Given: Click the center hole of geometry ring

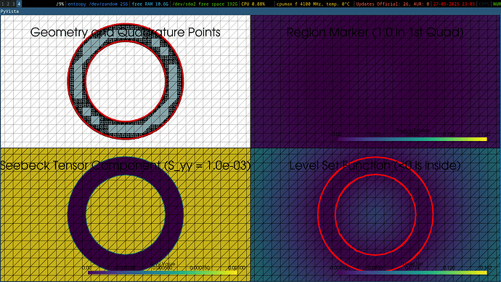Looking at the screenshot, I should [x=126, y=81].
